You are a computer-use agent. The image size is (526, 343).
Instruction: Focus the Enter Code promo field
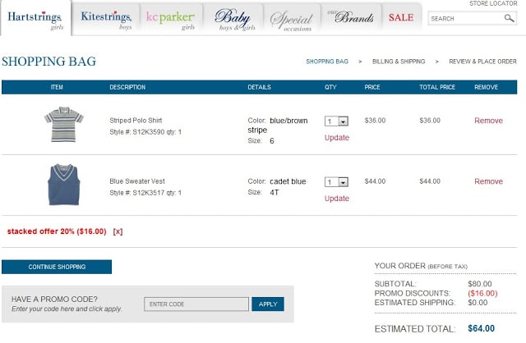(x=196, y=304)
